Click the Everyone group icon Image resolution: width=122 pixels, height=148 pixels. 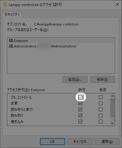[11, 40]
